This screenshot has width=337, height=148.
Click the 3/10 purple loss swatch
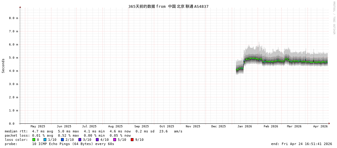80,140
